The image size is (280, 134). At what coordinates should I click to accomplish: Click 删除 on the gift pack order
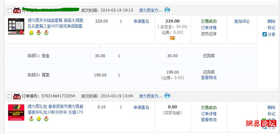(272, 107)
